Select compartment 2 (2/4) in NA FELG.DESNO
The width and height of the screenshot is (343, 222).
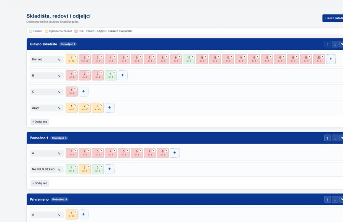click(x=85, y=169)
